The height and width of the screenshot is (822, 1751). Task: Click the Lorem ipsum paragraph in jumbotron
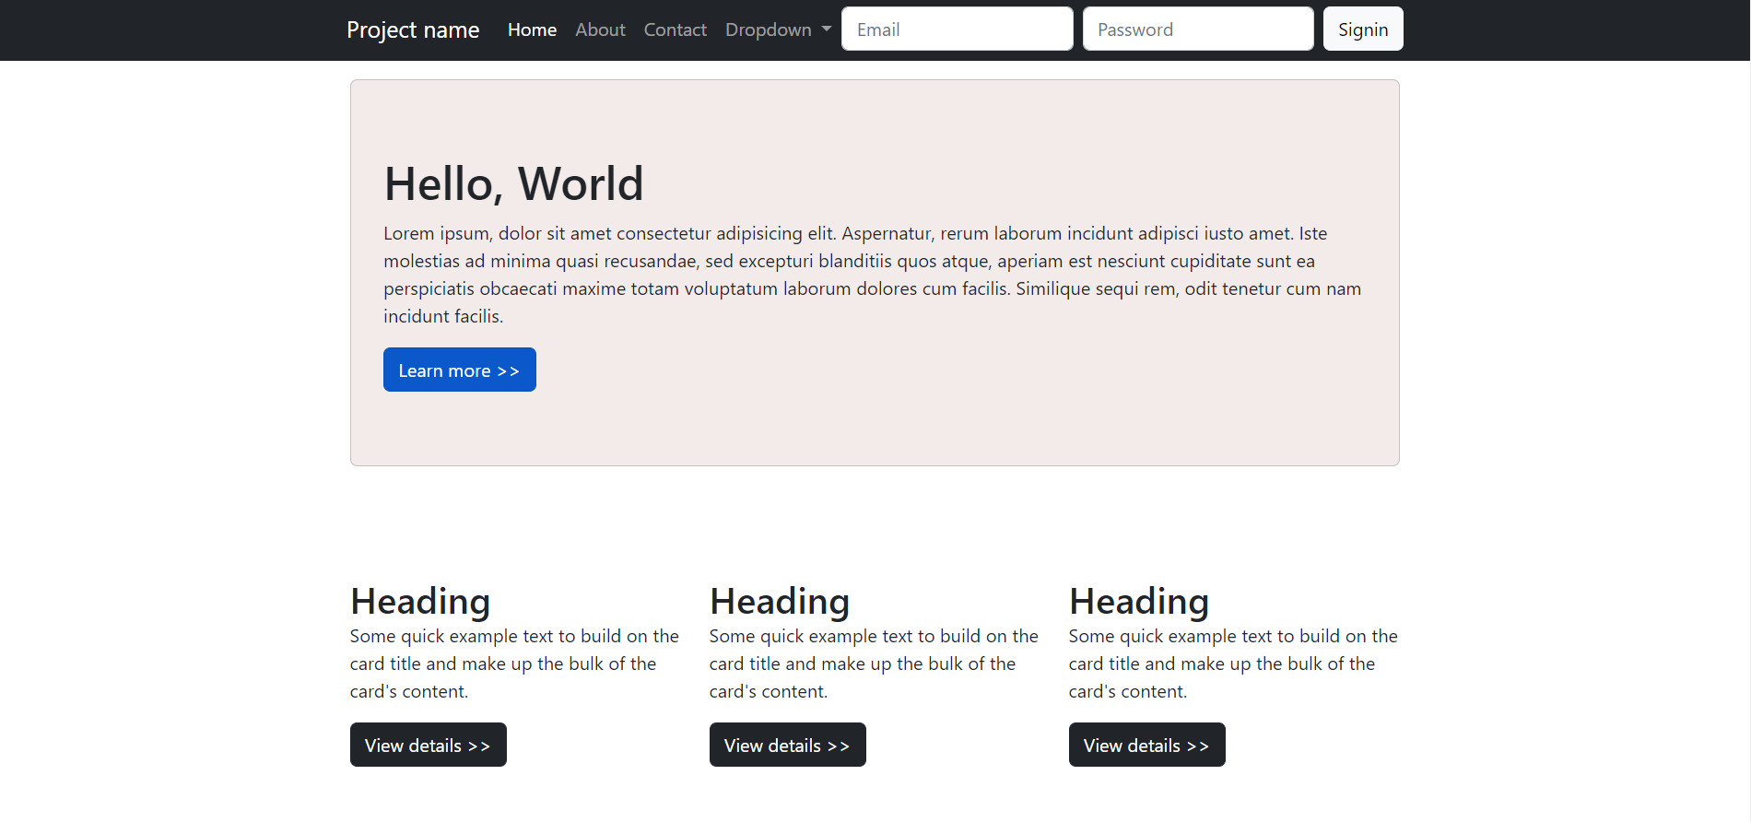click(x=874, y=275)
